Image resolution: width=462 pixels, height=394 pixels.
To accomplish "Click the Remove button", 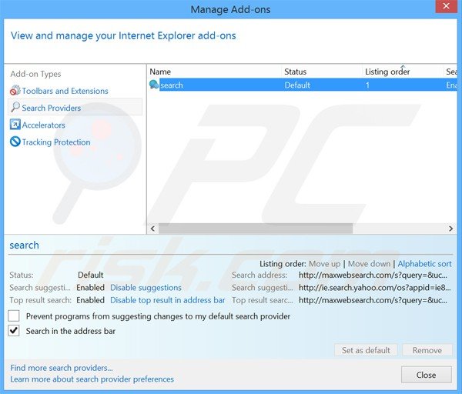I will (x=427, y=350).
